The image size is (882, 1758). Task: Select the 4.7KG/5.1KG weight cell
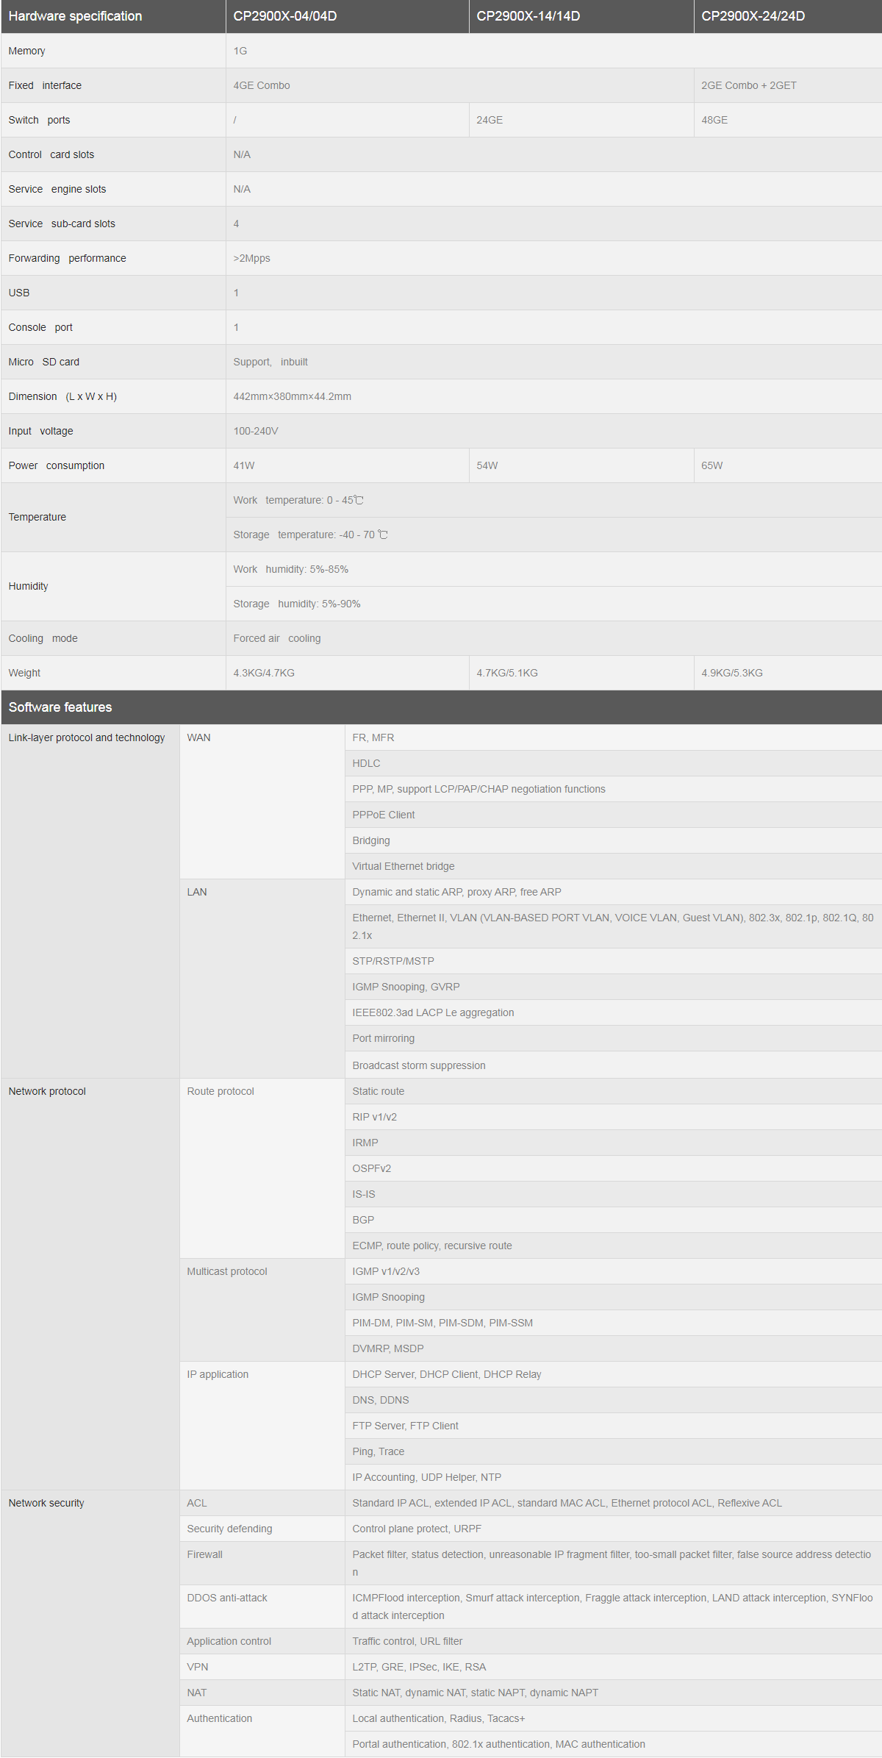(581, 673)
